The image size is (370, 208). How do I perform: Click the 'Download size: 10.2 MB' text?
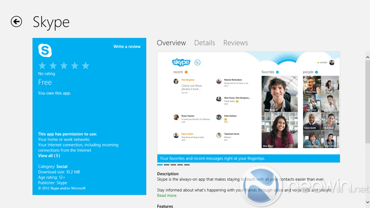(59, 172)
